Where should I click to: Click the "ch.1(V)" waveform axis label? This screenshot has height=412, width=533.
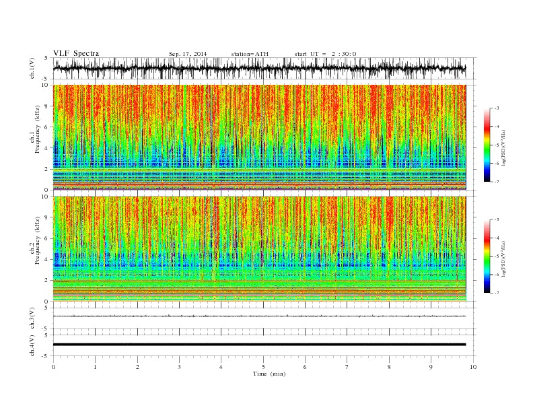click(x=32, y=68)
